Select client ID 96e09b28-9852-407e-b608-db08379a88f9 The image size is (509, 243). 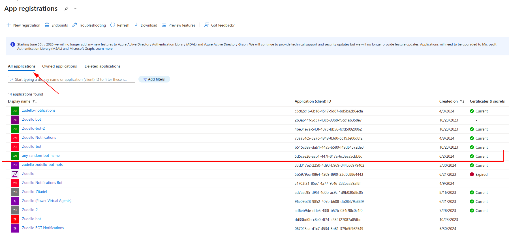(x=329, y=201)
